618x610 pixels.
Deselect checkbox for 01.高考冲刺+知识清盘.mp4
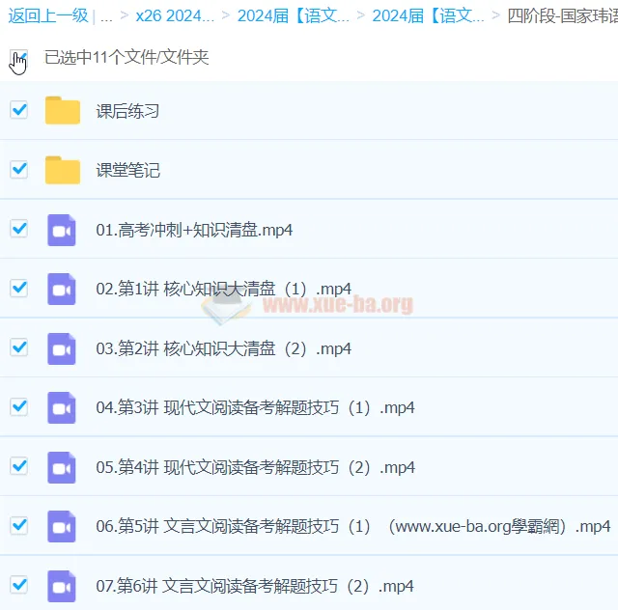pyautogui.click(x=18, y=229)
